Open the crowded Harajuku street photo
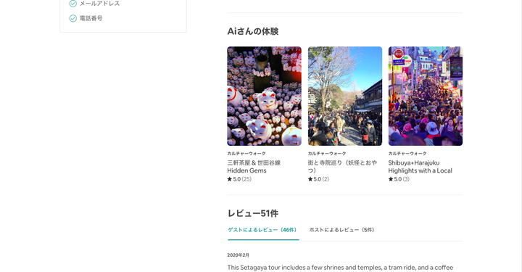 pos(426,96)
